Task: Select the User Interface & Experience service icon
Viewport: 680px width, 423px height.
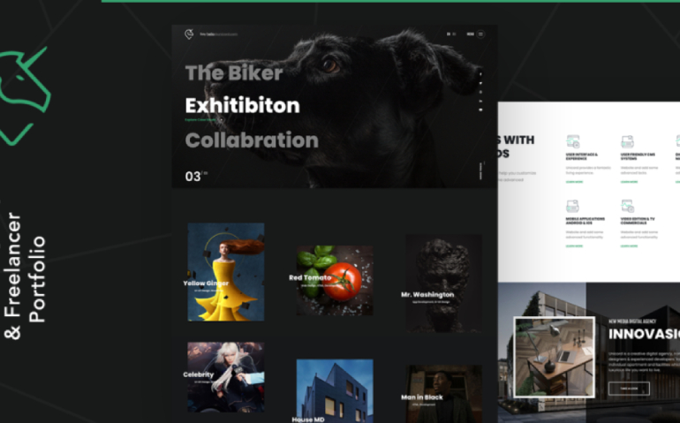Action: point(573,141)
